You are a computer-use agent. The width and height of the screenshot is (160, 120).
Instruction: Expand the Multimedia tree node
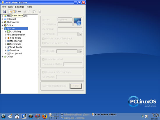coord(2,22)
